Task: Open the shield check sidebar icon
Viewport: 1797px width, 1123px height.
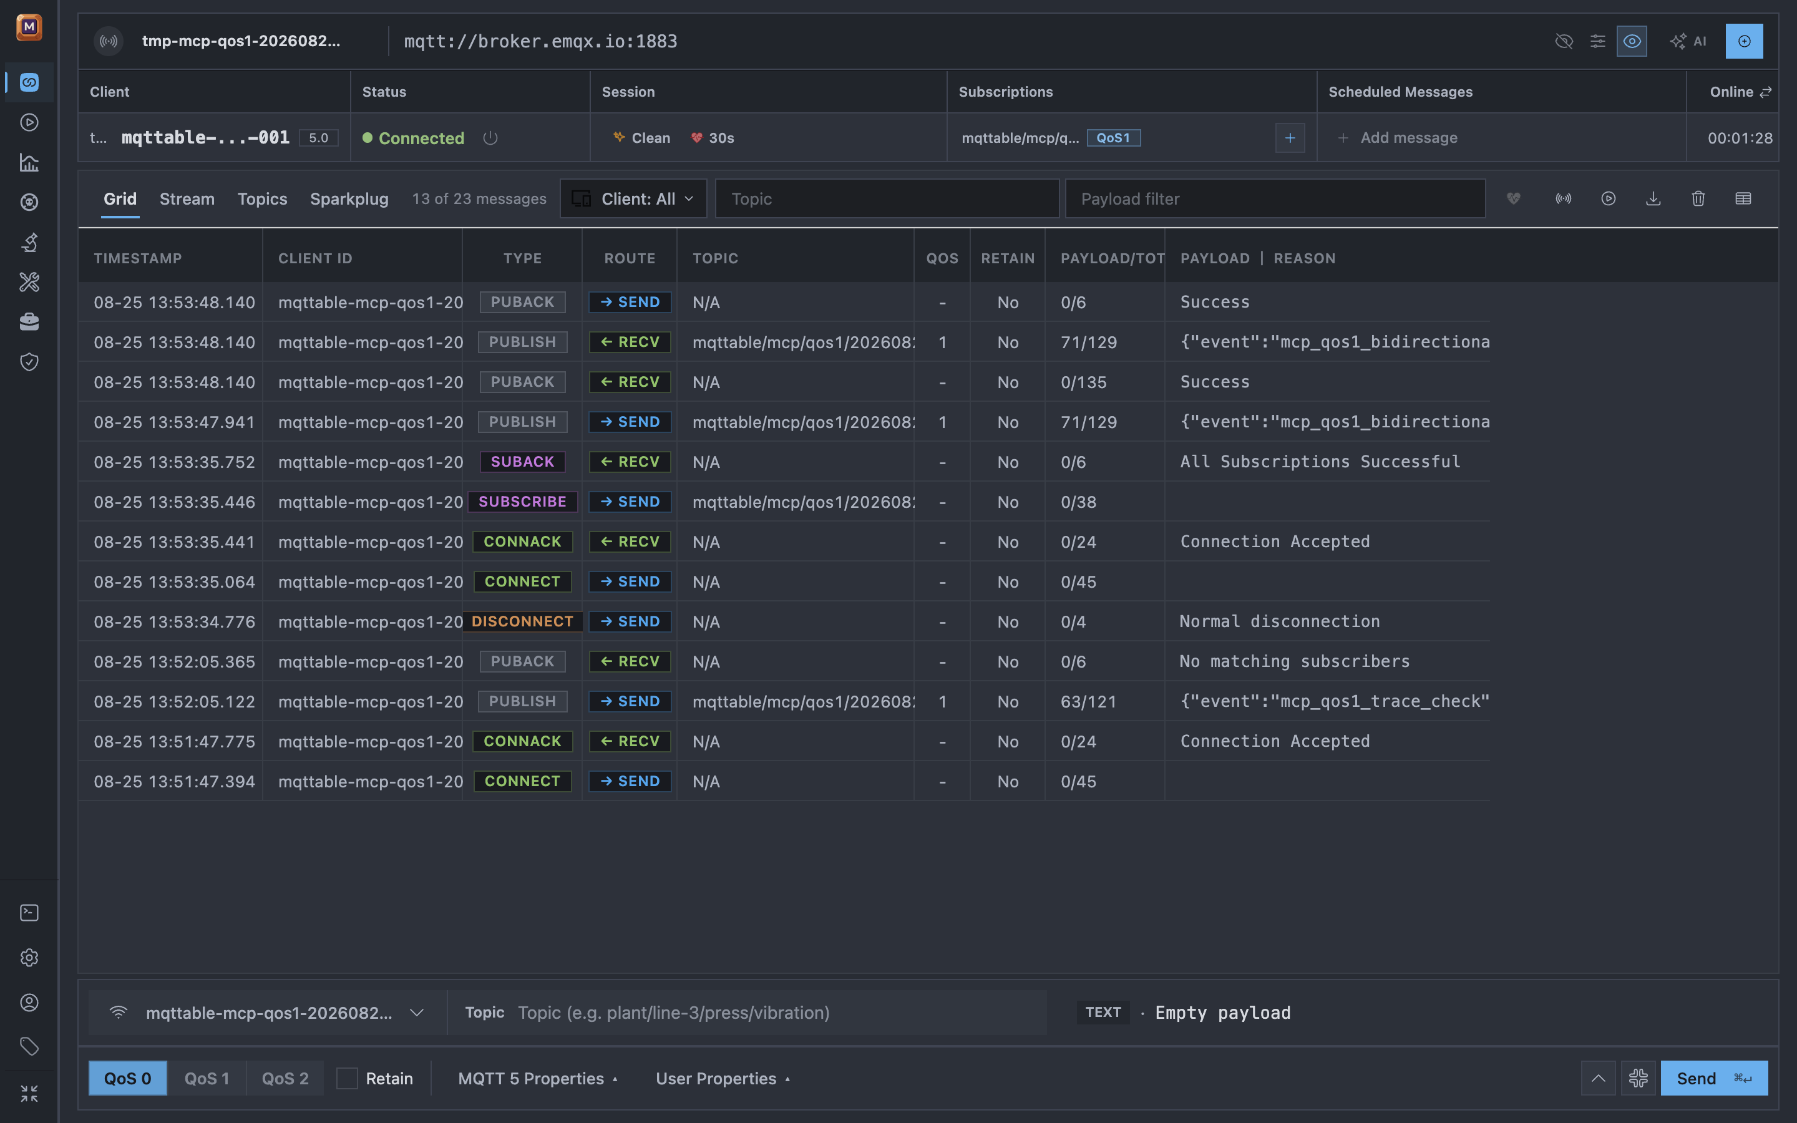Action: click(29, 362)
